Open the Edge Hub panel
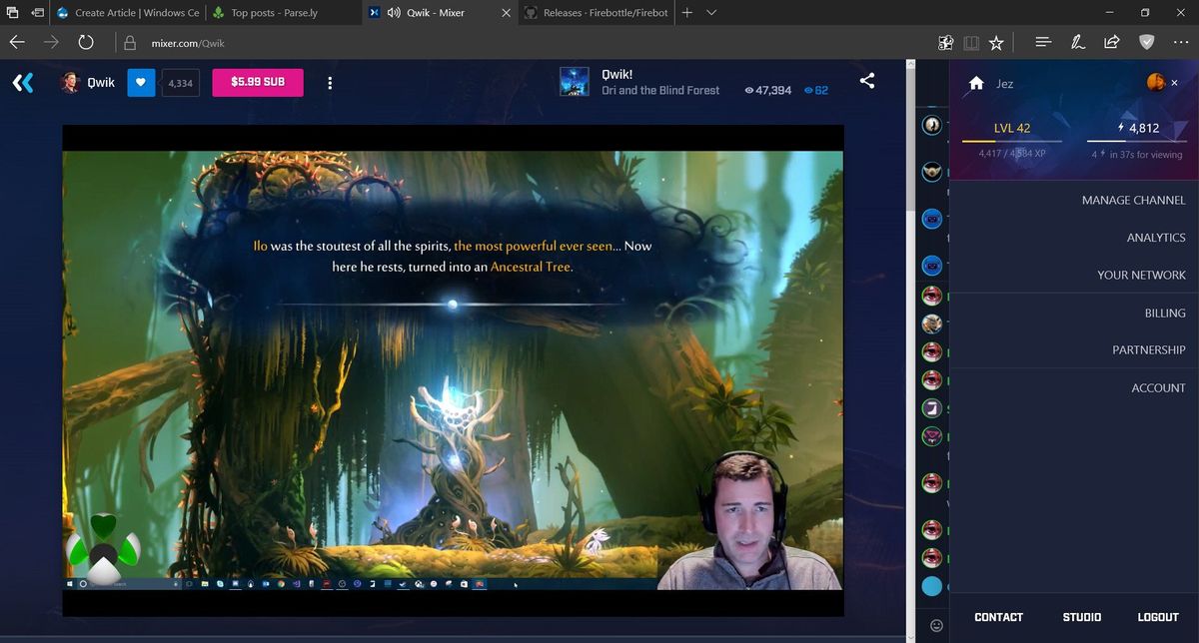1199x643 pixels. pos(1042,42)
